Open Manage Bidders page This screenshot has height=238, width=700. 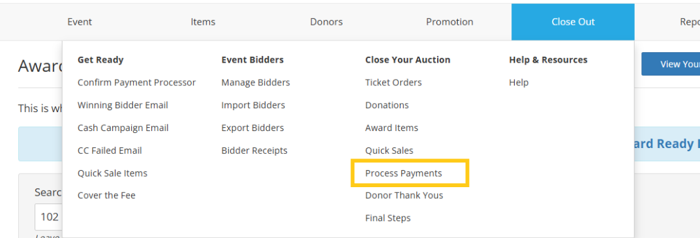coord(255,83)
